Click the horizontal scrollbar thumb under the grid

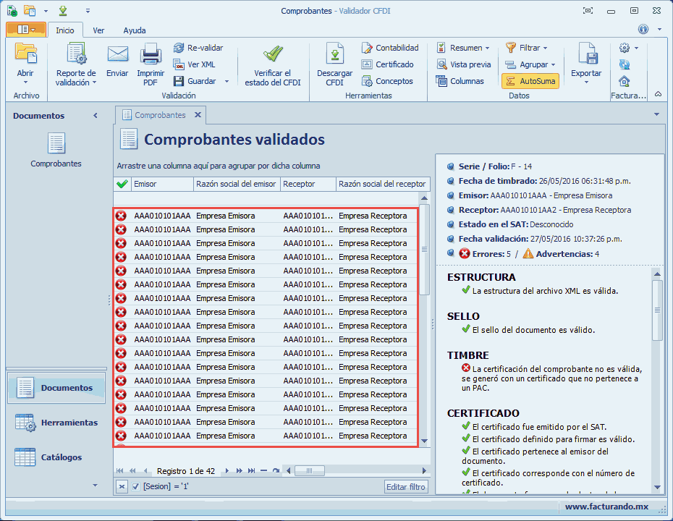coord(309,471)
